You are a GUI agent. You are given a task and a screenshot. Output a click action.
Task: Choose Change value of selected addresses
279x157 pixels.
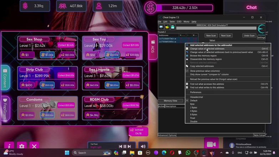coord(228,49)
